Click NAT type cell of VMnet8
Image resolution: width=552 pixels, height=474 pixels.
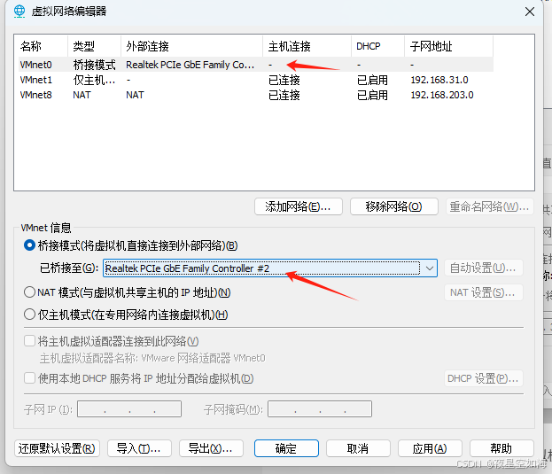click(82, 95)
